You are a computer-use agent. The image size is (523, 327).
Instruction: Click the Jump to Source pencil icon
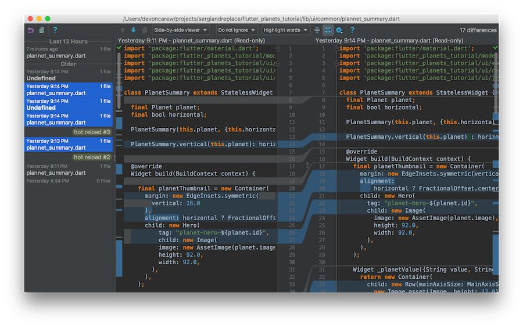[145, 30]
